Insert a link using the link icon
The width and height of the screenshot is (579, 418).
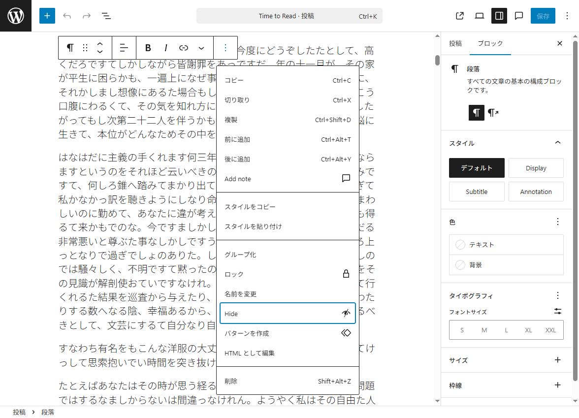(x=183, y=48)
